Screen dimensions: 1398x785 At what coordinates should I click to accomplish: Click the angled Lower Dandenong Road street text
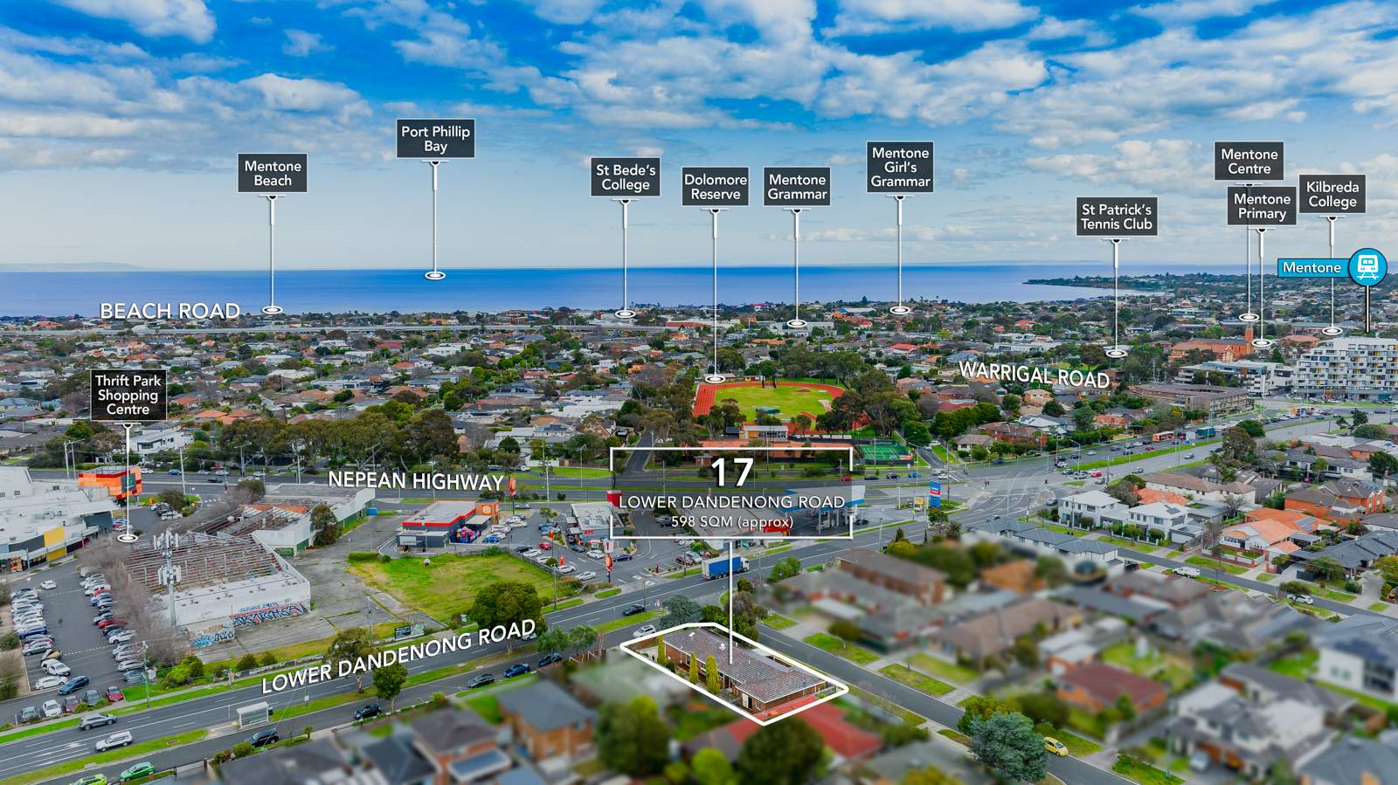398,657
